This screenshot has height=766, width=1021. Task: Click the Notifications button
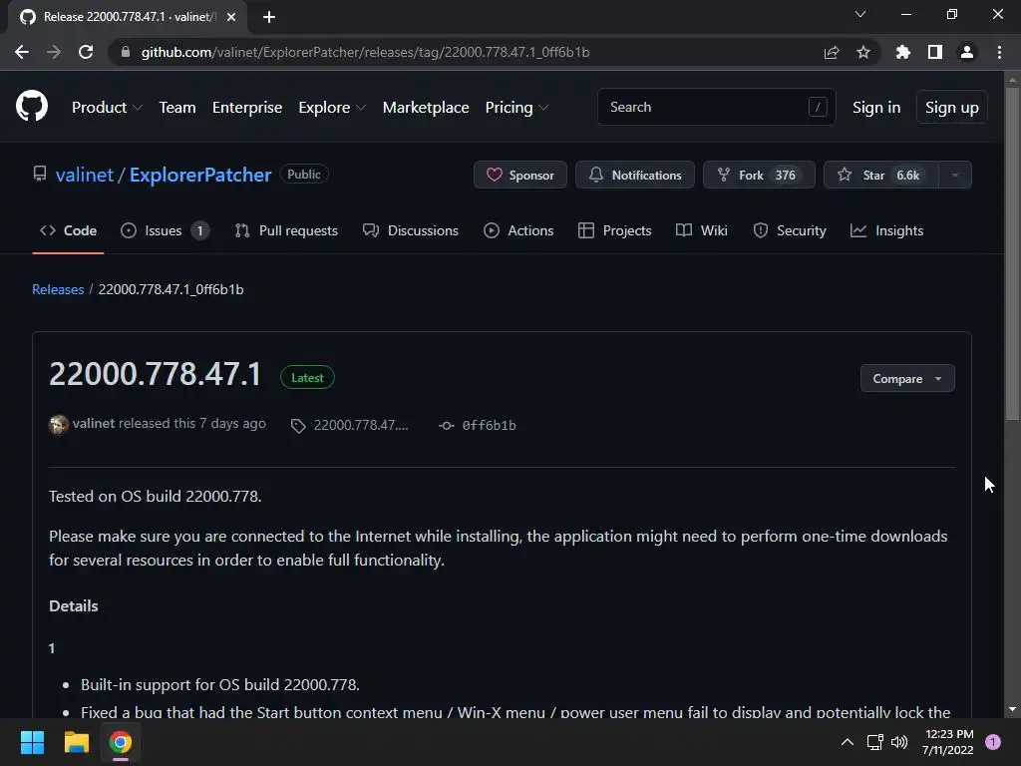pyautogui.click(x=635, y=176)
